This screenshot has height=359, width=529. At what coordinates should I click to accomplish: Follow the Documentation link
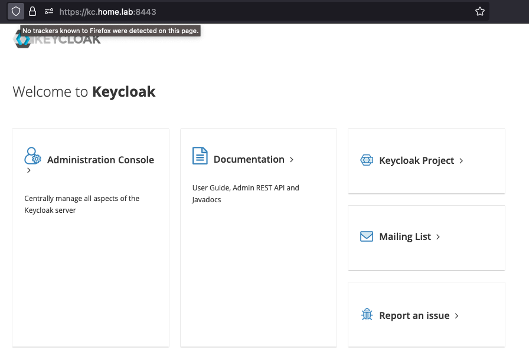pos(249,159)
